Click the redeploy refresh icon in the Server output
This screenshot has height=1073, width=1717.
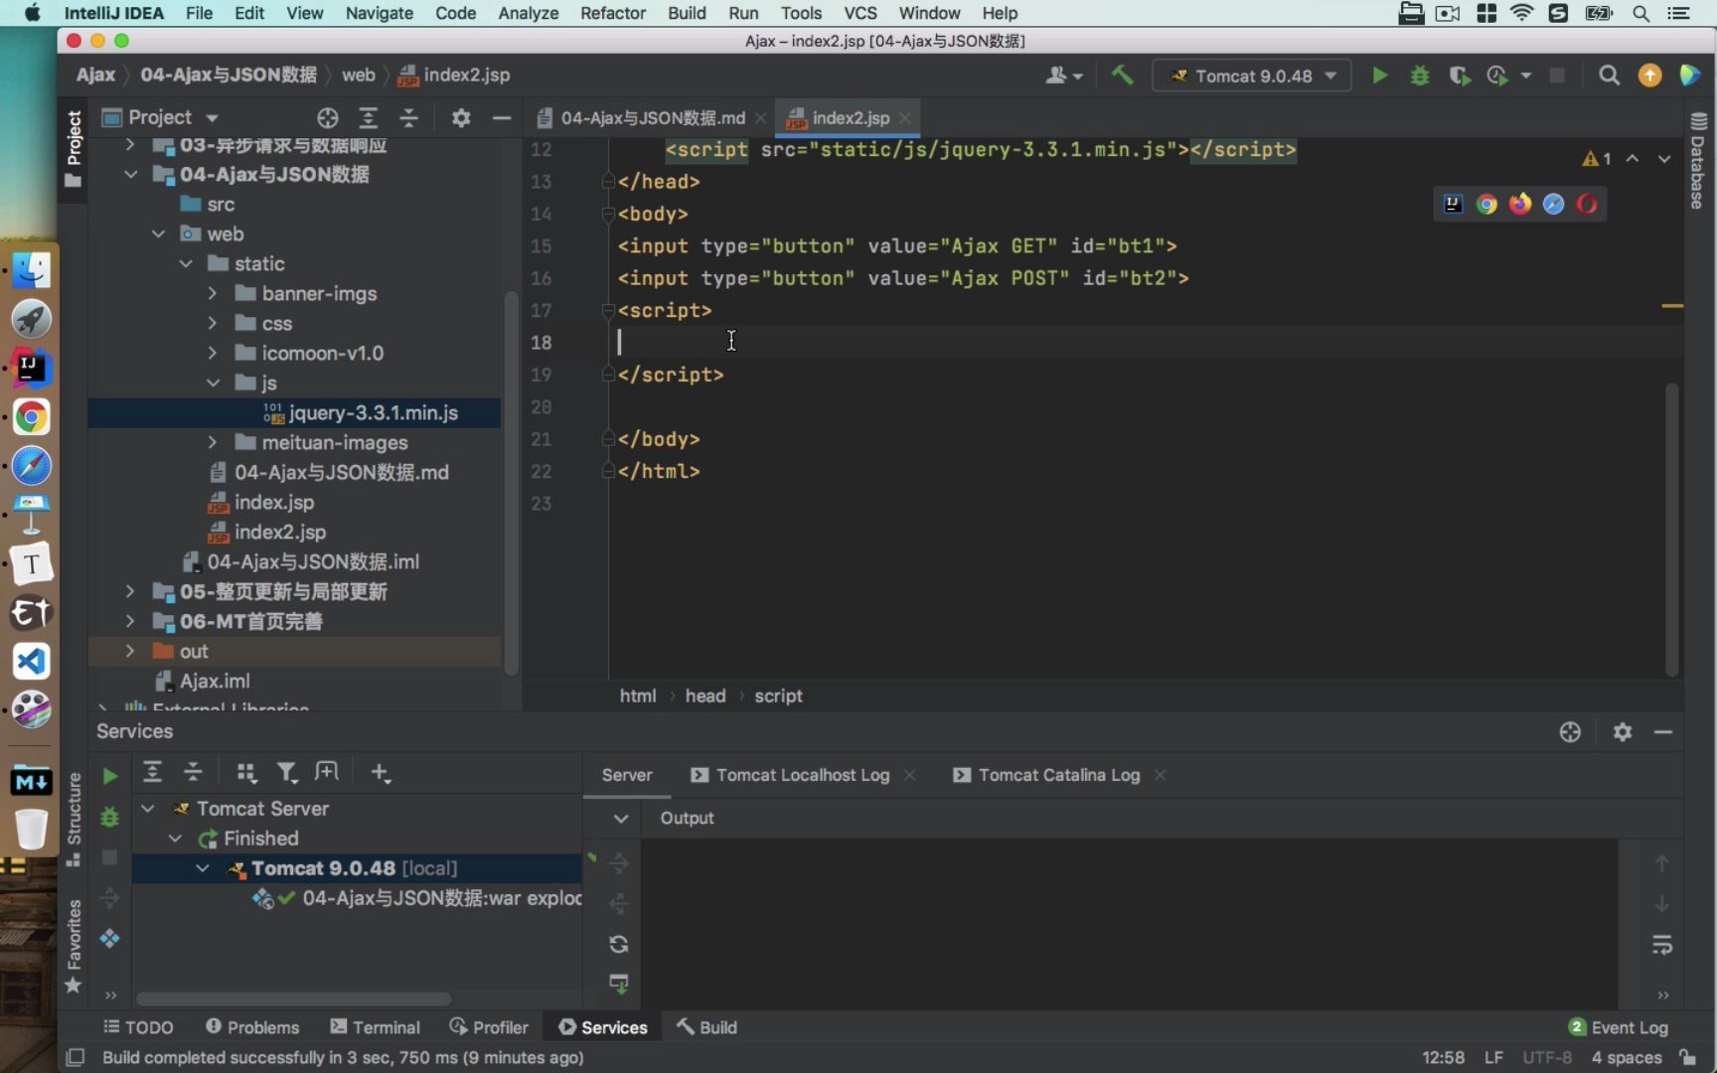[x=619, y=944]
